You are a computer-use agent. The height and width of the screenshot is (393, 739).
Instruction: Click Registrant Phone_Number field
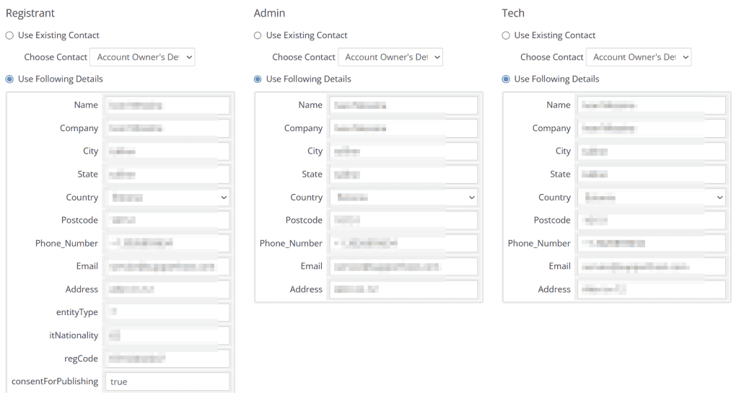(x=167, y=243)
